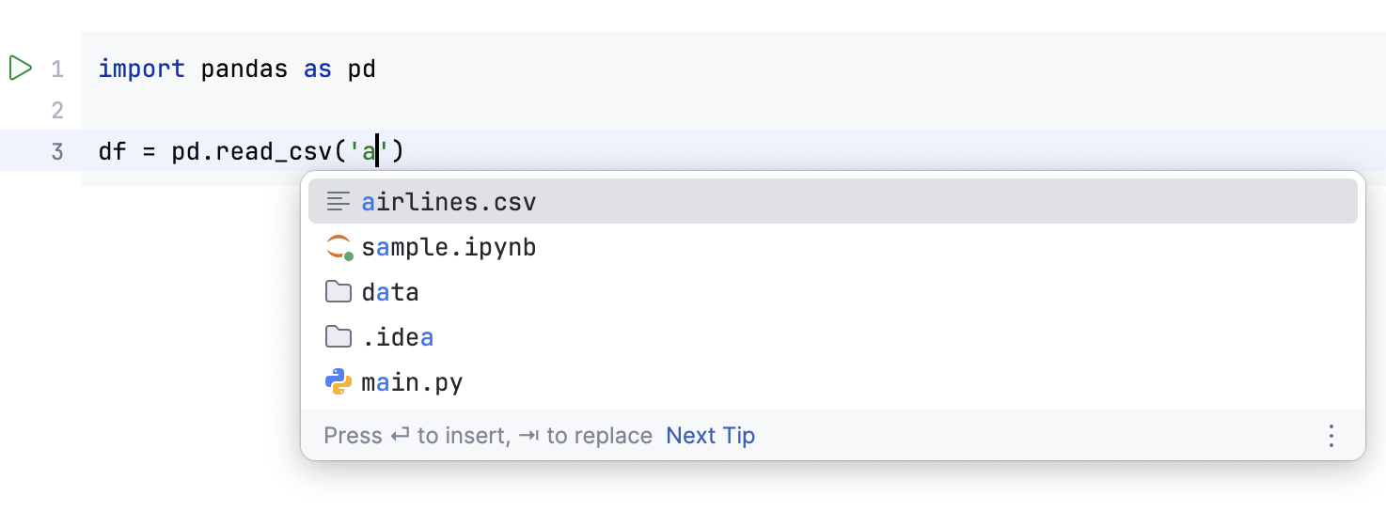This screenshot has width=1386, height=526.
Task: Click line number 2 in the gutter
Action: coord(57,111)
